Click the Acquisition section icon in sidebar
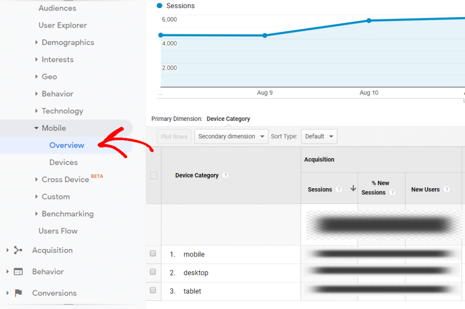465x309 pixels. 18,250
